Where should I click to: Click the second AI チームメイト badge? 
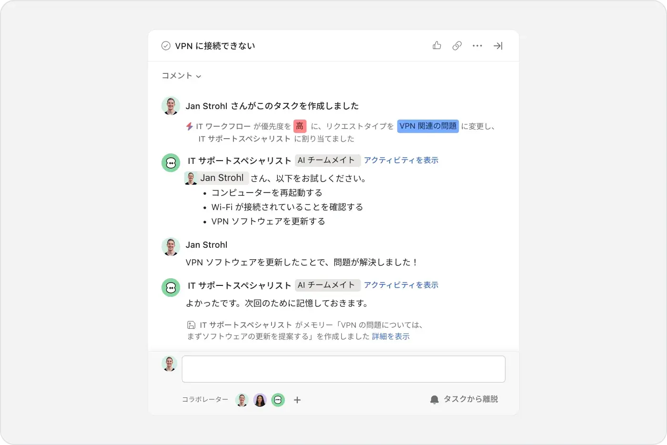(327, 285)
